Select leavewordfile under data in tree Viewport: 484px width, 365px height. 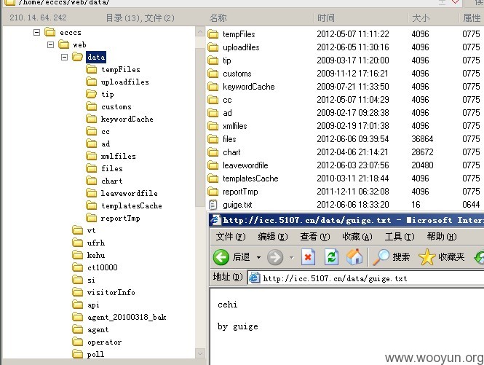129,194
